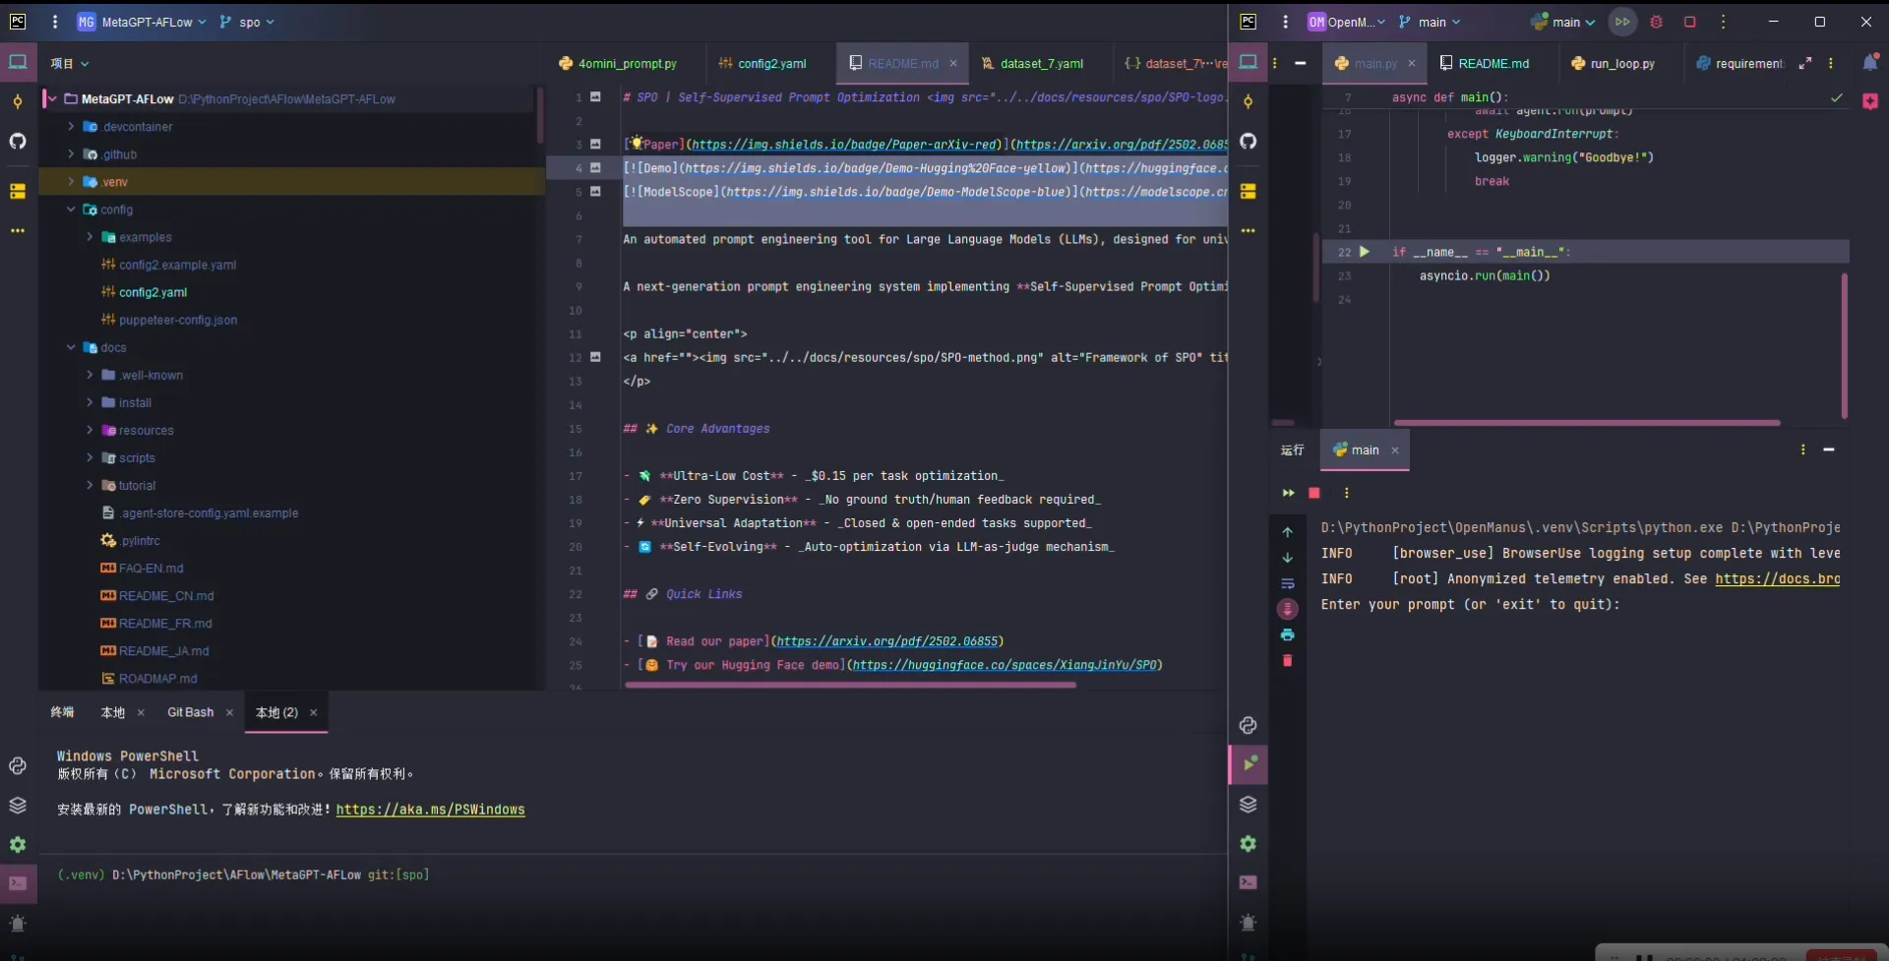Rerun main in Run panel

(1288, 493)
